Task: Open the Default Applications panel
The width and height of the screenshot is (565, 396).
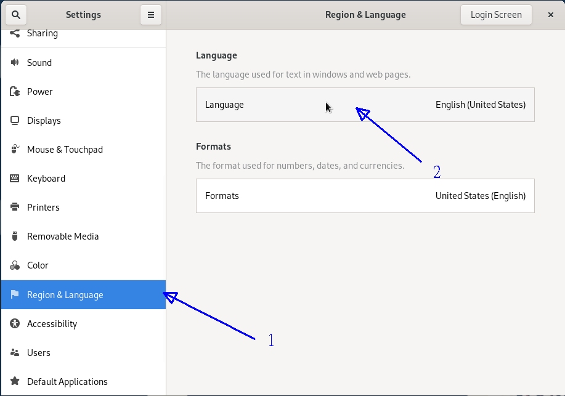Action: pos(67,382)
